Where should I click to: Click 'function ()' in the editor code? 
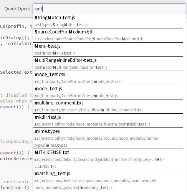point(15,187)
